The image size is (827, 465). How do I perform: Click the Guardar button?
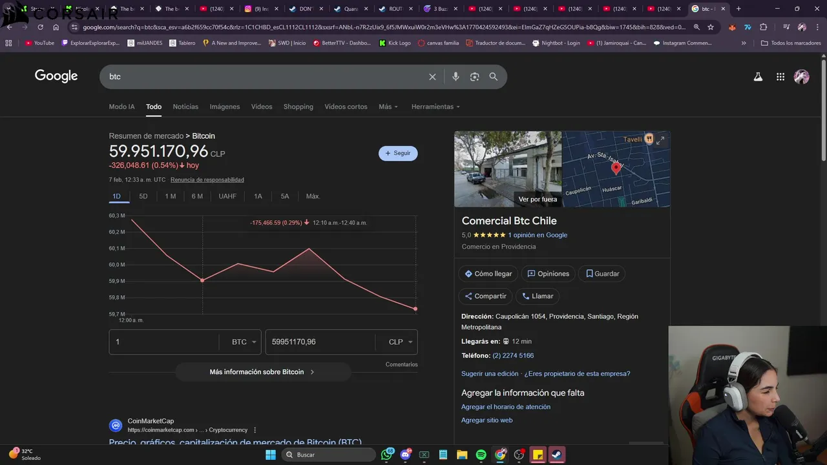click(602, 274)
